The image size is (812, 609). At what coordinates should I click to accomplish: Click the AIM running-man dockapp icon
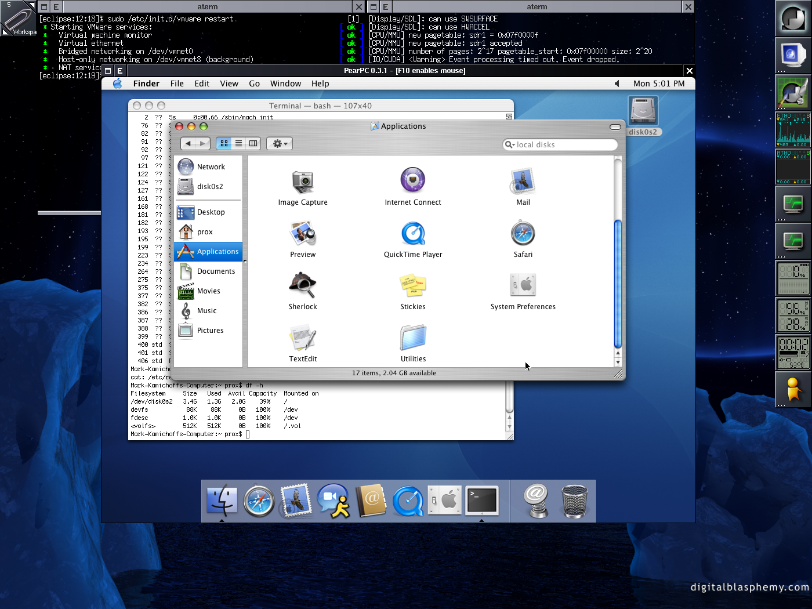[x=793, y=390]
